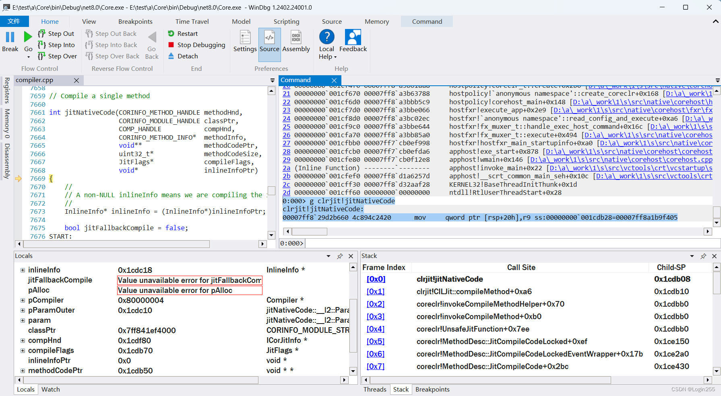The width and height of the screenshot is (721, 396).
Task: Click the command input field
Action: (512, 243)
